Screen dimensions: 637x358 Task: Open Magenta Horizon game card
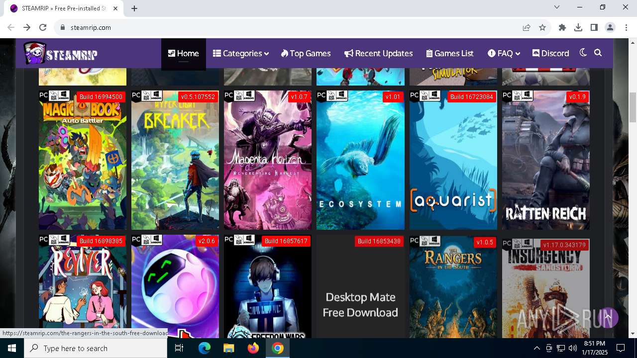click(x=268, y=160)
